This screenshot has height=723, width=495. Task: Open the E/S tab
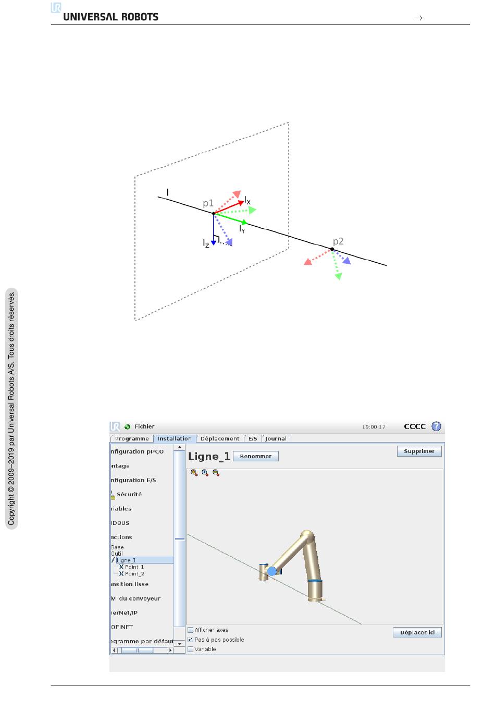tap(253, 439)
